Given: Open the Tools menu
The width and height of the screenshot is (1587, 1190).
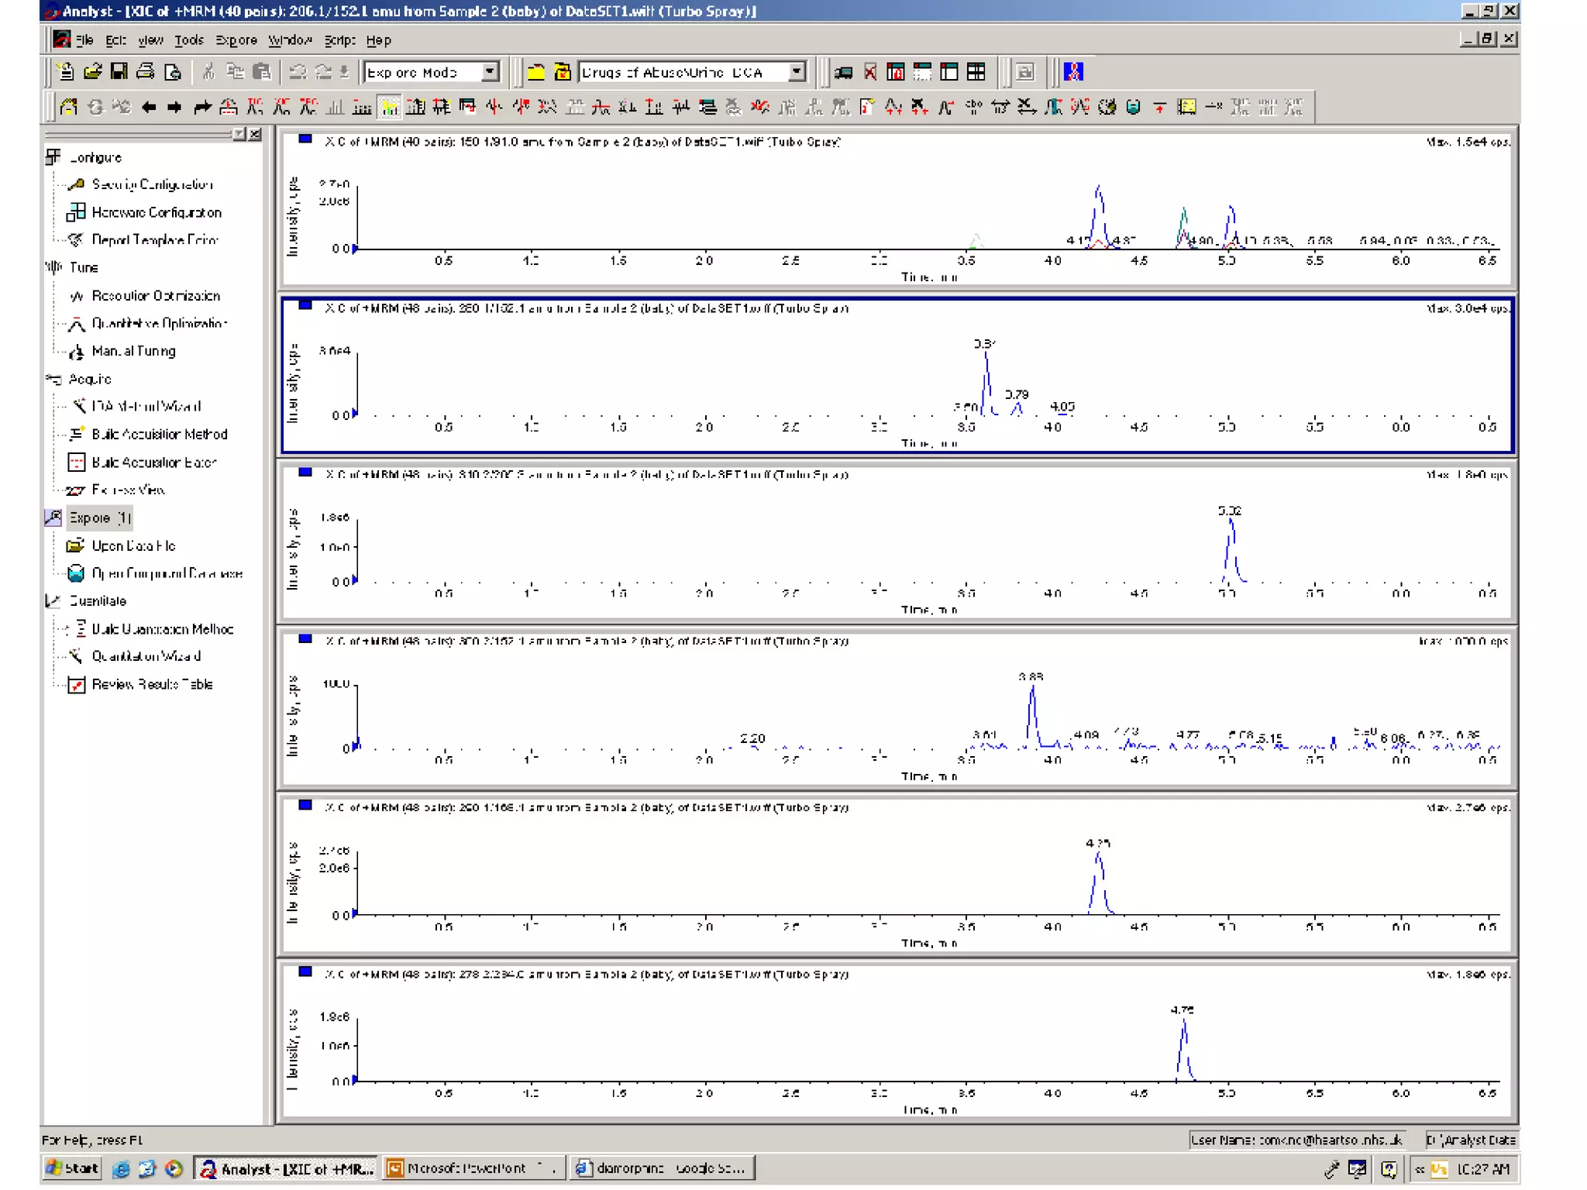Looking at the screenshot, I should pos(188,40).
